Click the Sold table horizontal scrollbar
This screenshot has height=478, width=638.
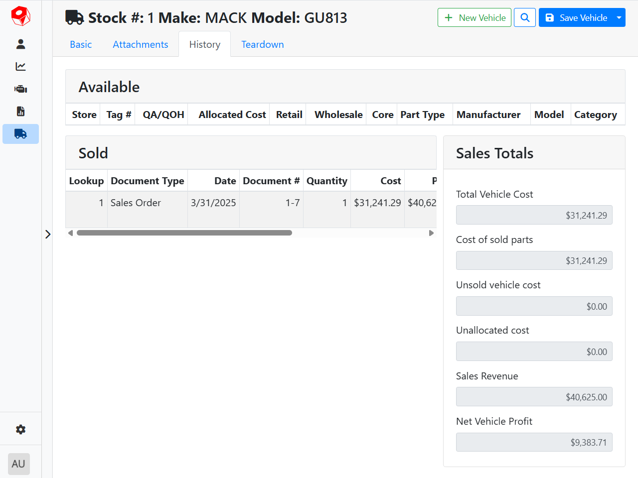(x=184, y=233)
